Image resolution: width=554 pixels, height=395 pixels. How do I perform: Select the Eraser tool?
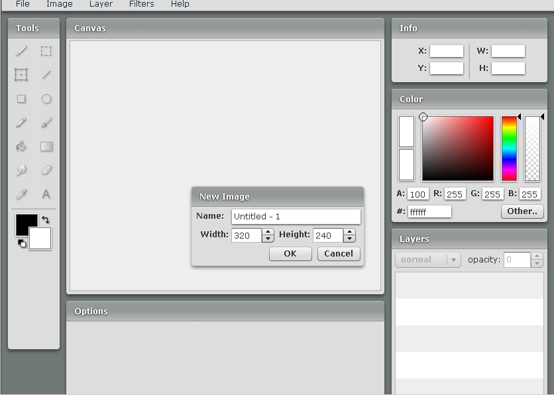46,170
